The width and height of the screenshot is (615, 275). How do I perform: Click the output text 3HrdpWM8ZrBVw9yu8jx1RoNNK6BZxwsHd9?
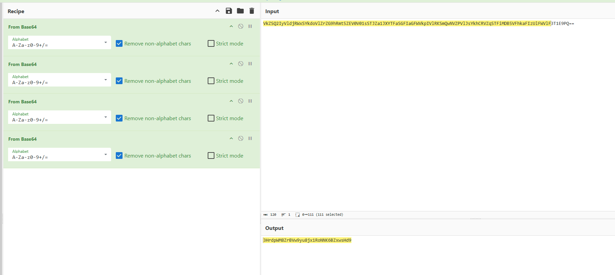[x=307, y=240]
